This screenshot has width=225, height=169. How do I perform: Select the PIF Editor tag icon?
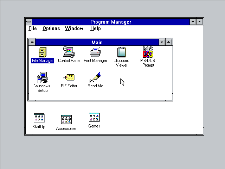(69, 77)
